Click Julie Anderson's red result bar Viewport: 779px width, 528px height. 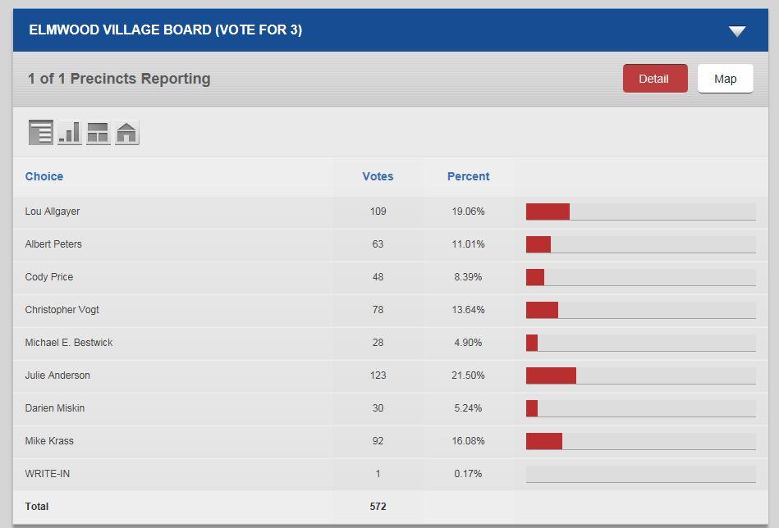(x=551, y=376)
